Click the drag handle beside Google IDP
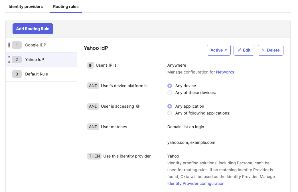298x192 pixels. [9, 45]
